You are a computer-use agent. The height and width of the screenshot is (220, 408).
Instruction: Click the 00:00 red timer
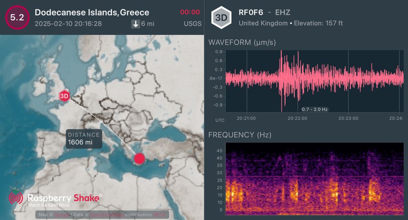click(190, 12)
